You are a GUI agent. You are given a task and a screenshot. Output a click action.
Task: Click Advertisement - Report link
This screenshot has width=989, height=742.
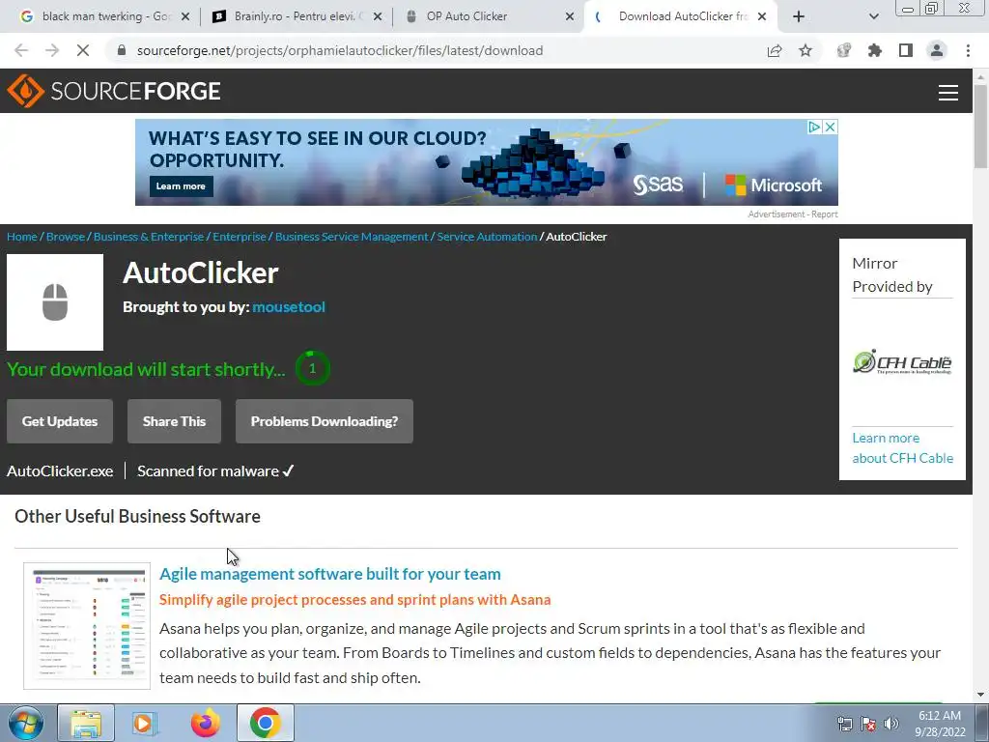tap(793, 214)
